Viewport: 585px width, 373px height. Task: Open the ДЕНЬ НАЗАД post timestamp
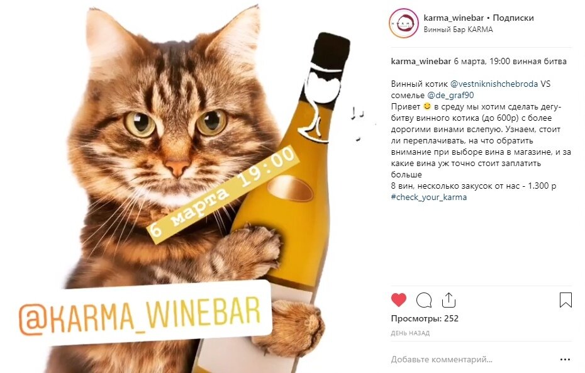coord(410,333)
